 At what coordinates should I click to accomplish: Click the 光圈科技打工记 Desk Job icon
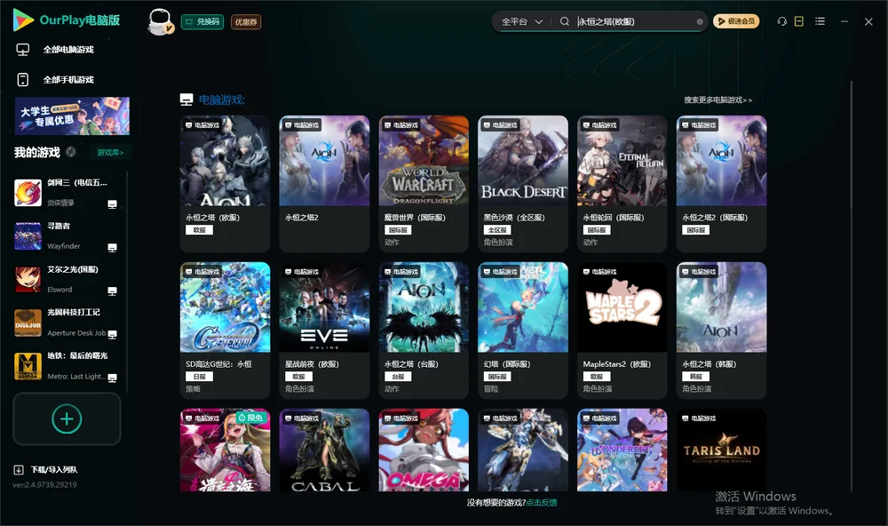pyautogui.click(x=28, y=323)
